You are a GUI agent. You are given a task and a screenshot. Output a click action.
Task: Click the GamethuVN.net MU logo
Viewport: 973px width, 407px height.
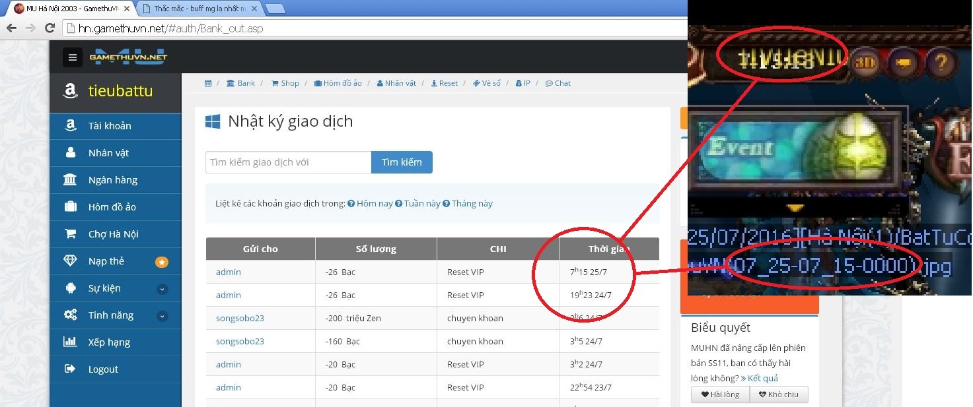coord(129,57)
